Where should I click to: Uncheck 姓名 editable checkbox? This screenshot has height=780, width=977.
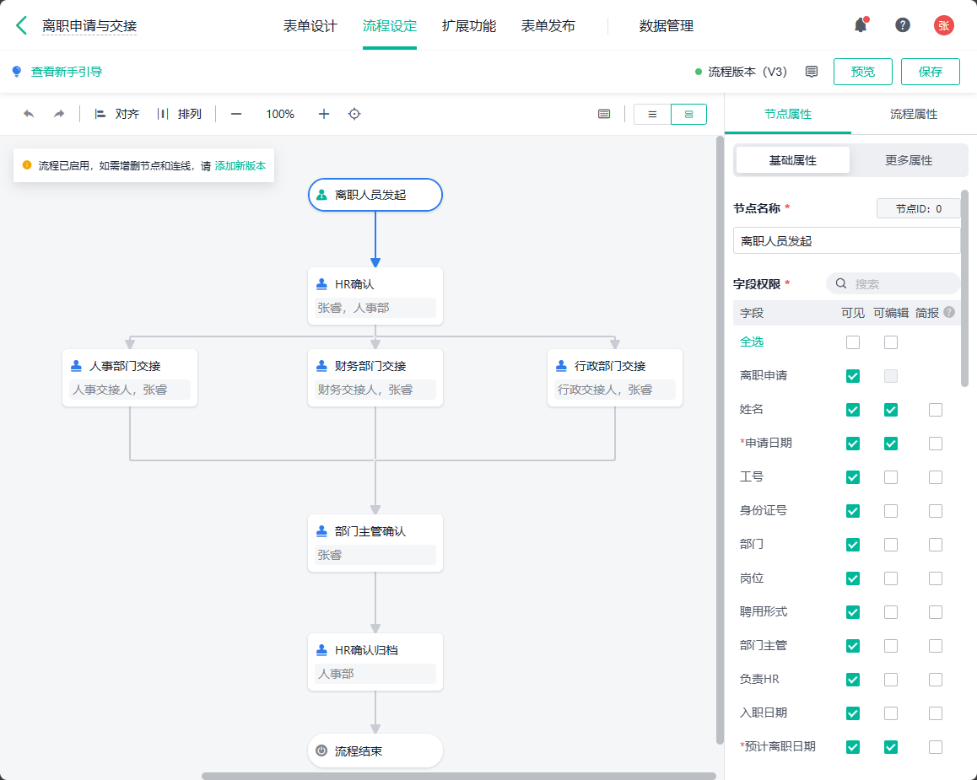pos(891,410)
